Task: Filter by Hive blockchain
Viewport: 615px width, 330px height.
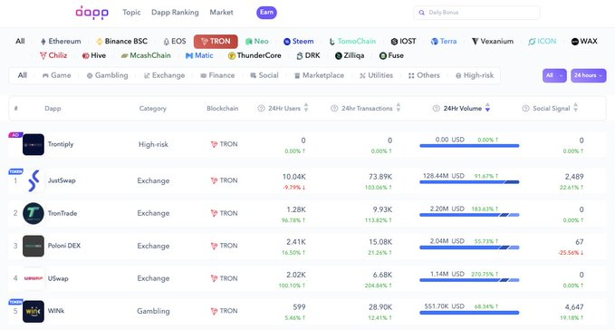Action: click(x=93, y=55)
